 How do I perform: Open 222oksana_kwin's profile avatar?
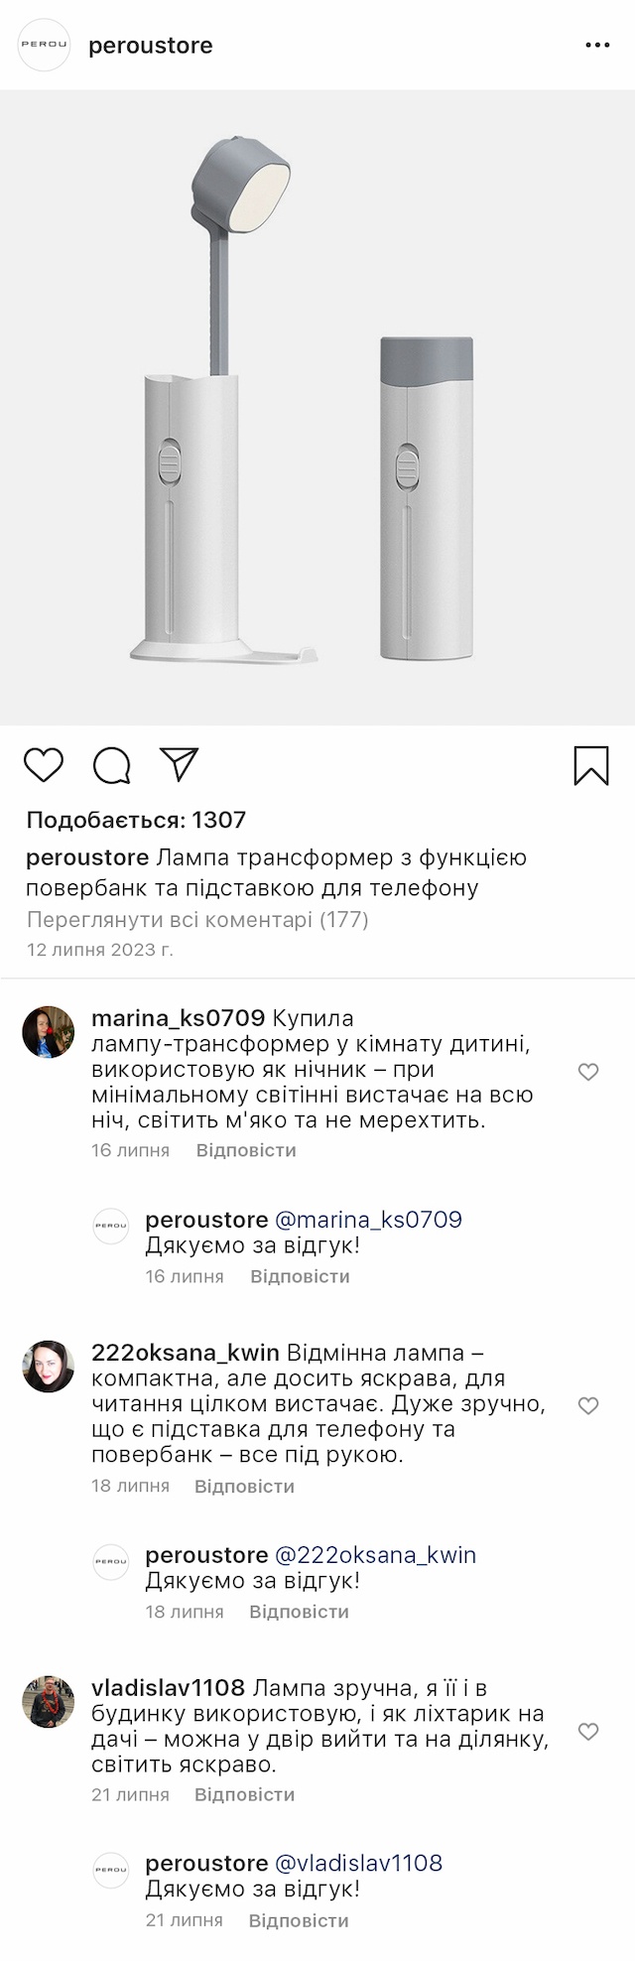49,1367
